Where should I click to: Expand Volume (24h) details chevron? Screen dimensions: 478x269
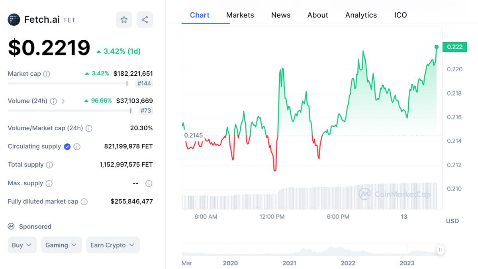(63, 101)
